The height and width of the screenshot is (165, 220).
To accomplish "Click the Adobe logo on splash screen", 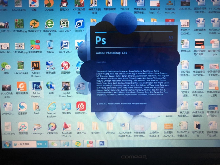I will (170, 38).
